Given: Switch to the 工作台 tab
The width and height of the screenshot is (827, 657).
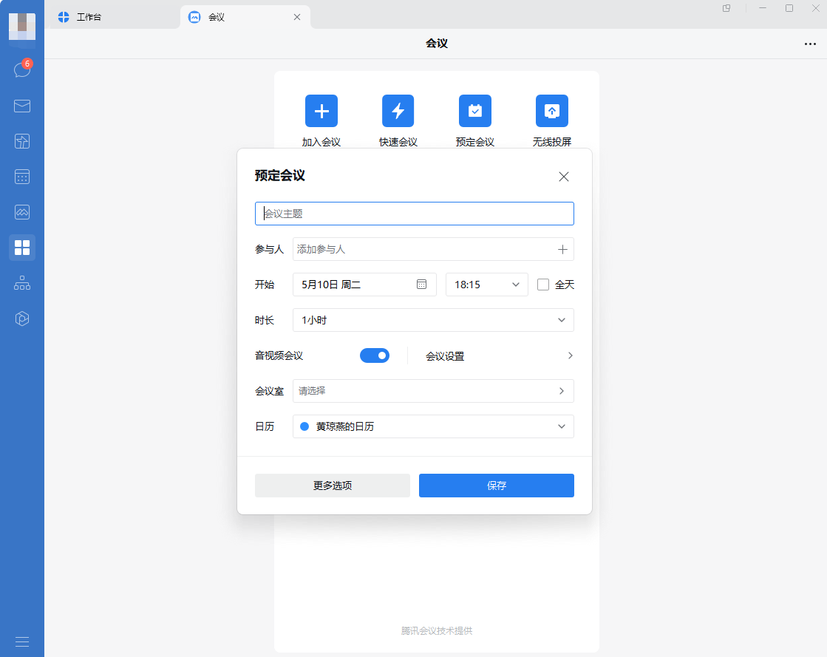Looking at the screenshot, I should (89, 17).
